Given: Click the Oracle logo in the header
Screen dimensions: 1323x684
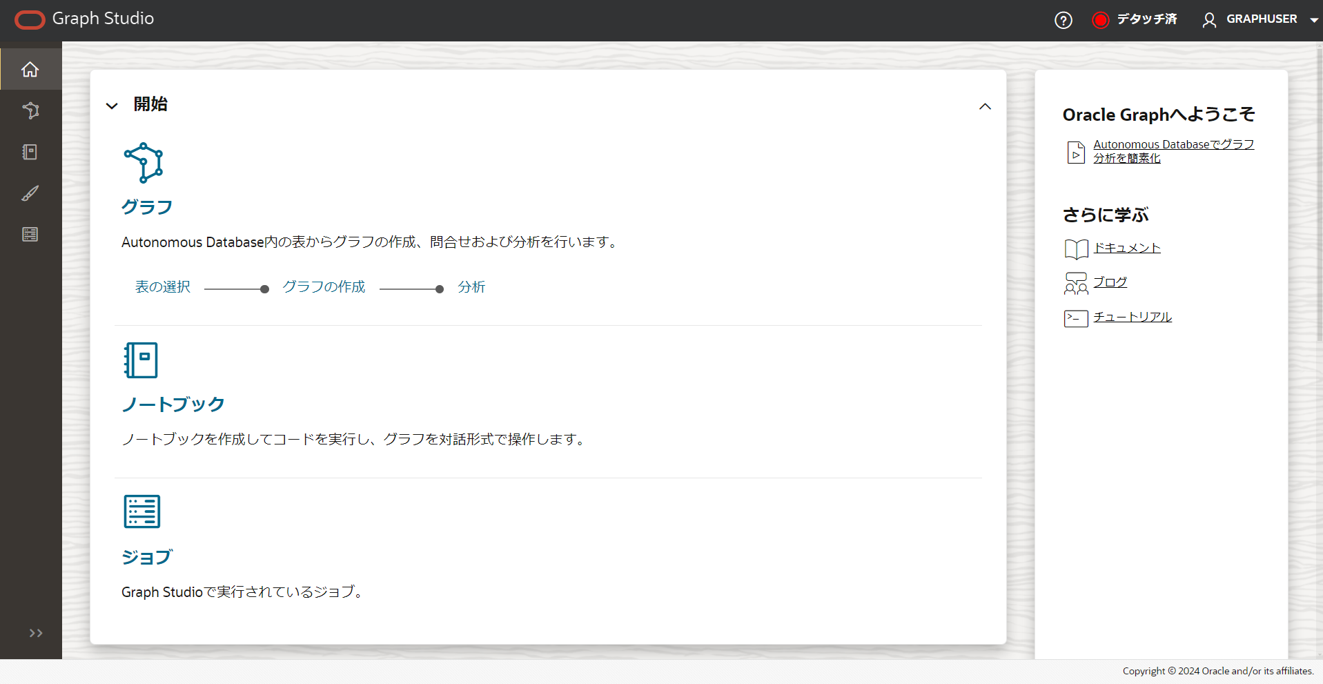Looking at the screenshot, I should point(30,19).
